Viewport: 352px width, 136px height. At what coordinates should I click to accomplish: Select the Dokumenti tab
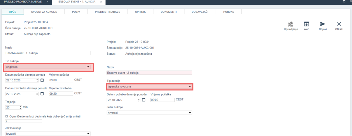pyautogui.click(x=168, y=12)
